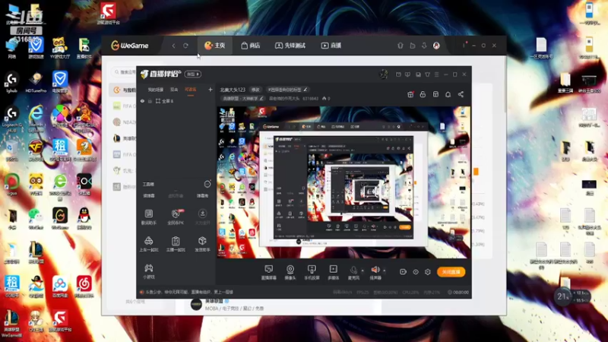Screen dimensions: 608x342
Task: Open the 主播一起玩 tool
Action: 176,244
